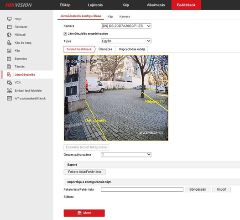Click the Bal szegély line label
This screenshot has width=240, height=220.
pyautogui.click(x=96, y=120)
